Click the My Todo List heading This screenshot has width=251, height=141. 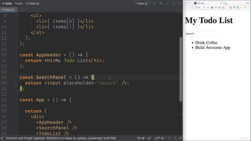209,20
